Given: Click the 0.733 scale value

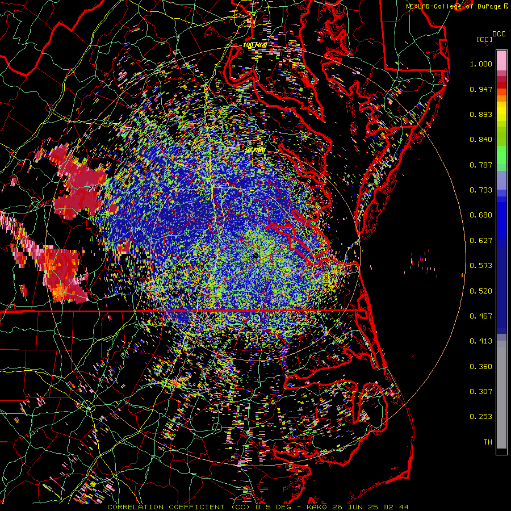Looking at the screenshot, I should 481,190.
